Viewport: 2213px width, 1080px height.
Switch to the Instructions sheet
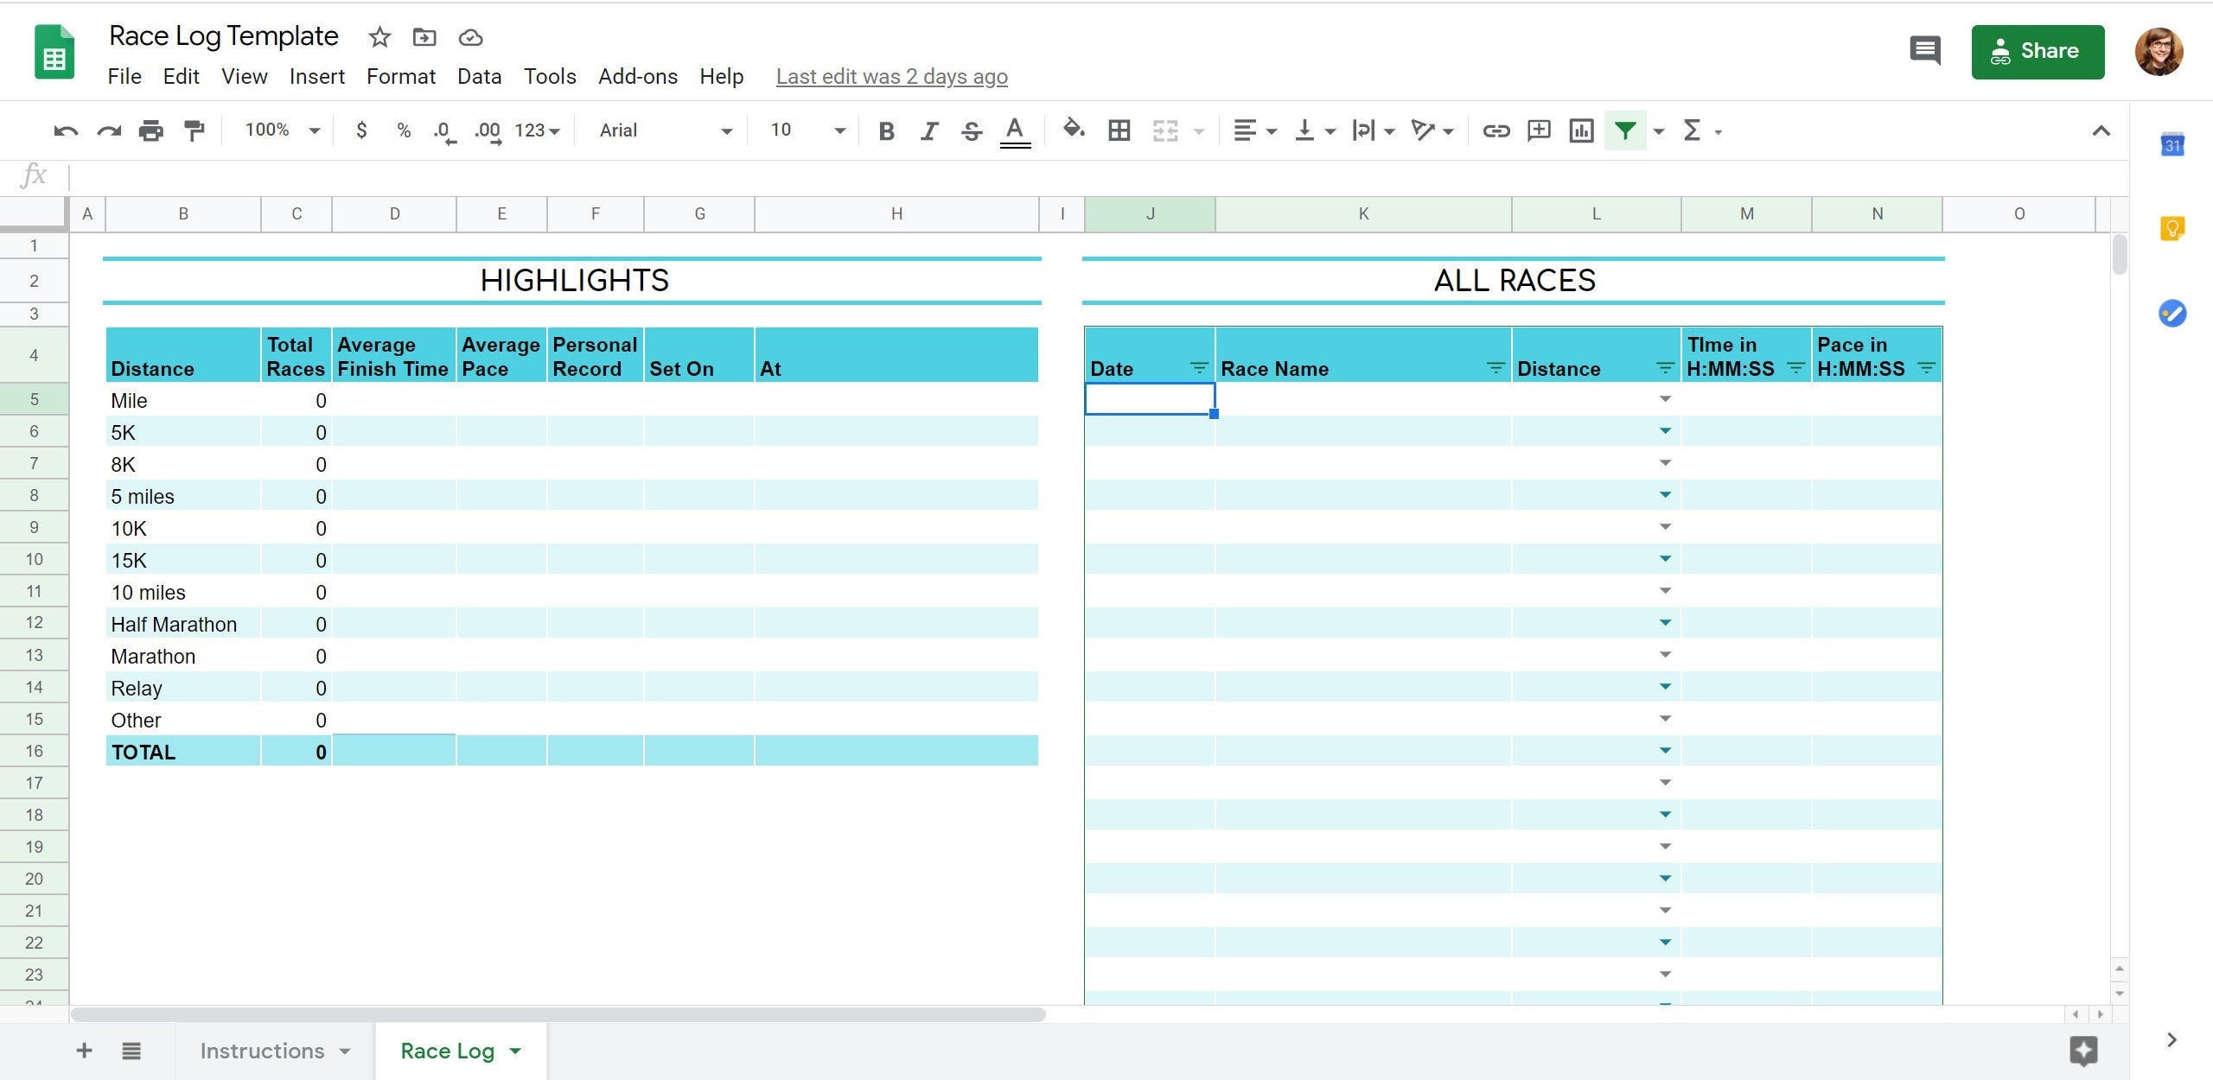click(x=264, y=1051)
